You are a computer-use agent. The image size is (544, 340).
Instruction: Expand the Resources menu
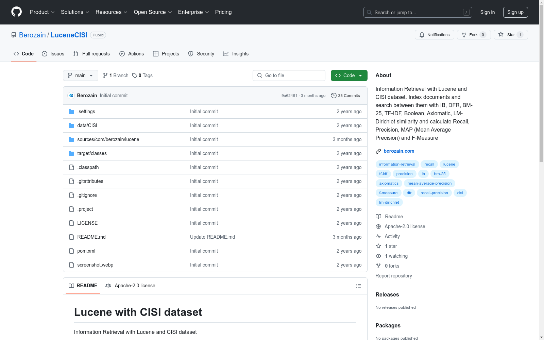pyautogui.click(x=112, y=12)
